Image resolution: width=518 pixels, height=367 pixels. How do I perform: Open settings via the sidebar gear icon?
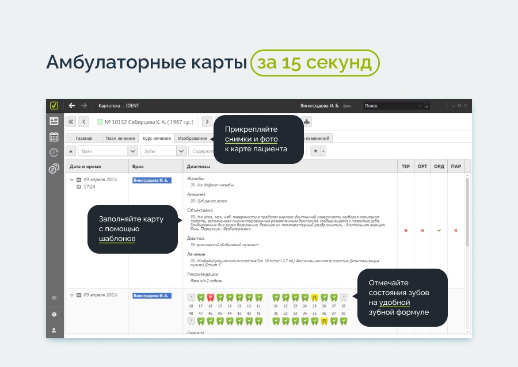coord(54,314)
